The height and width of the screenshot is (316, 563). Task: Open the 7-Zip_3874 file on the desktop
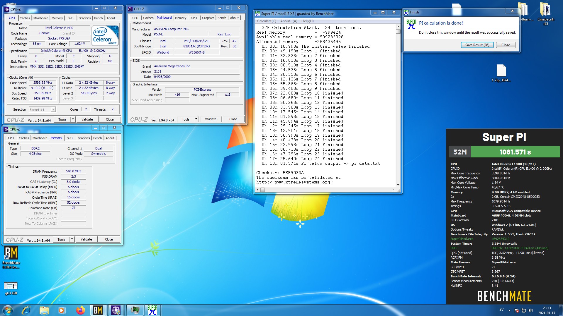tap(501, 73)
